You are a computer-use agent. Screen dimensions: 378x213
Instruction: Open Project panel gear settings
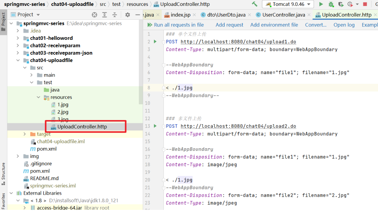coord(128,15)
